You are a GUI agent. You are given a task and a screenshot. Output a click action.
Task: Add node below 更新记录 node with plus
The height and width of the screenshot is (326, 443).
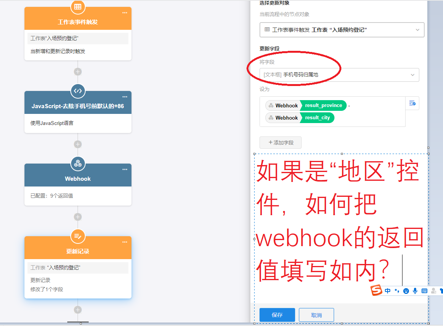[78, 310]
